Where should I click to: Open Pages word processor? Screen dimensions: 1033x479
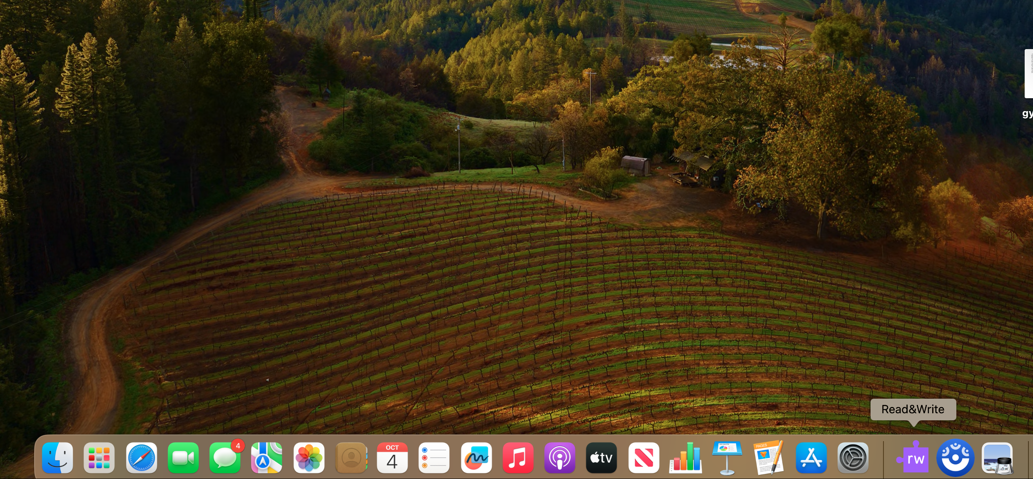pyautogui.click(x=769, y=458)
